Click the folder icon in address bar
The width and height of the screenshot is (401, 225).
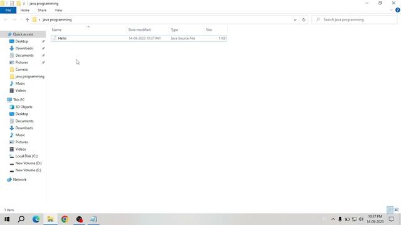point(34,19)
